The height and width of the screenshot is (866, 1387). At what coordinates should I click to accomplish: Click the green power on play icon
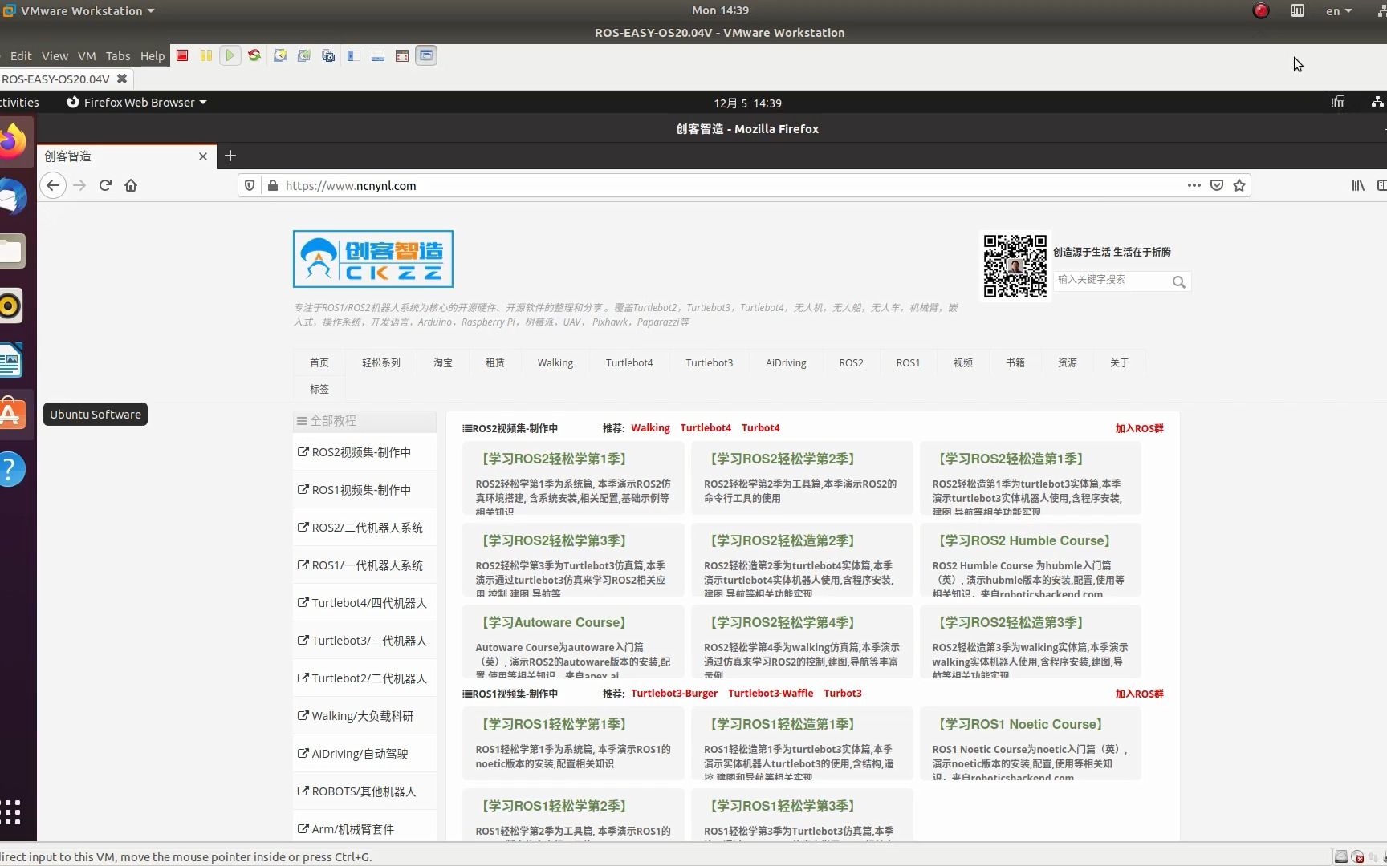click(230, 55)
